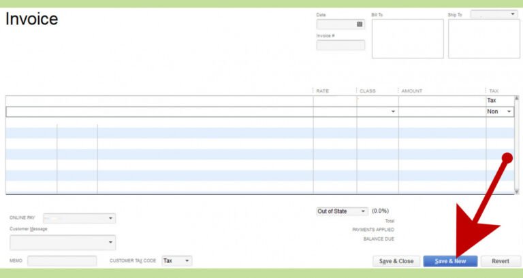Select the AMOUNT column header
The width and height of the screenshot is (523, 278).
tap(412, 90)
